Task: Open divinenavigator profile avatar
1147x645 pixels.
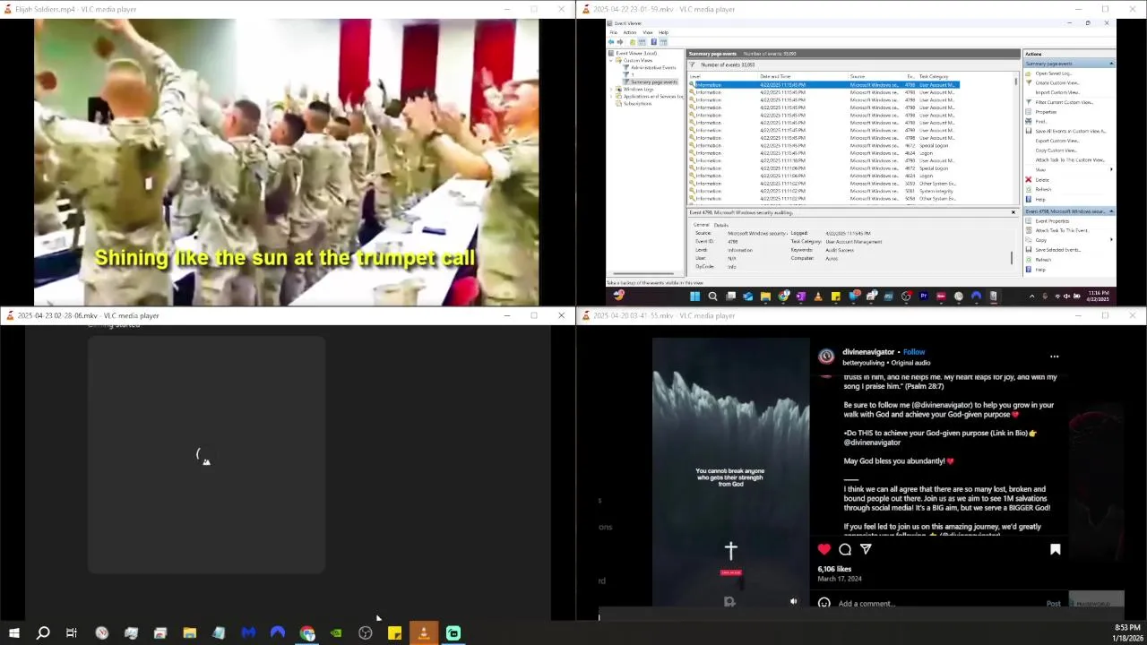Action: 826,357
